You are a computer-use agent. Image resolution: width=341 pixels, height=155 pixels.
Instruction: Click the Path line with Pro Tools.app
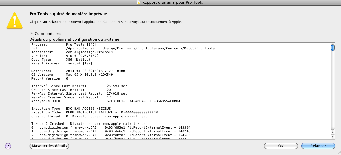click(123, 48)
